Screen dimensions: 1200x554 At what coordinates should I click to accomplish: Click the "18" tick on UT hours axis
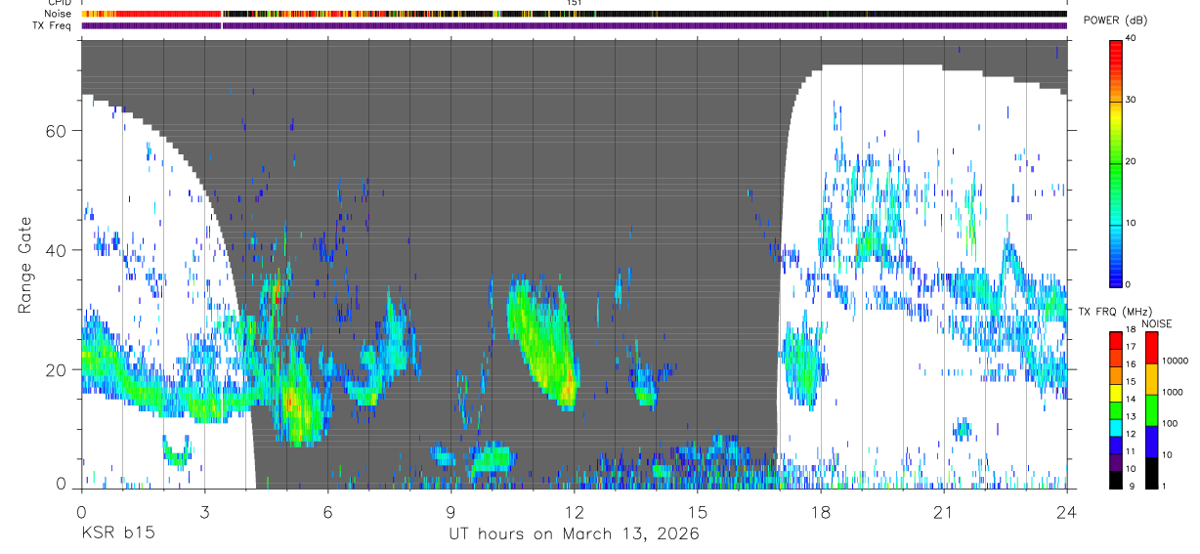[x=820, y=511]
